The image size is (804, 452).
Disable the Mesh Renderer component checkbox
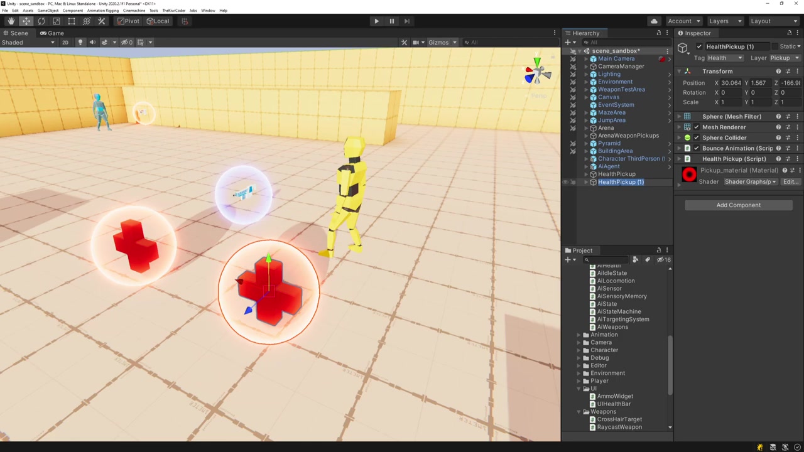point(696,127)
